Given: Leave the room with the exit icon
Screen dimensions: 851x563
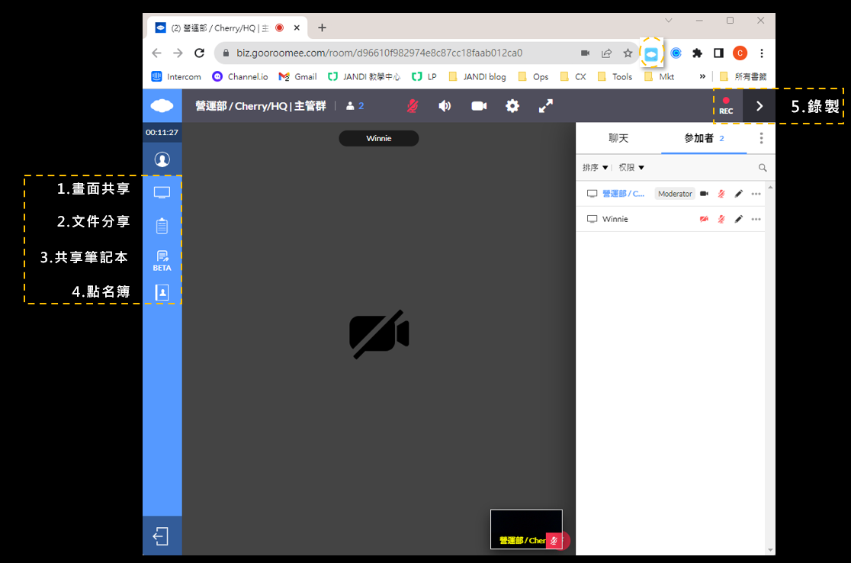Looking at the screenshot, I should pyautogui.click(x=161, y=536).
